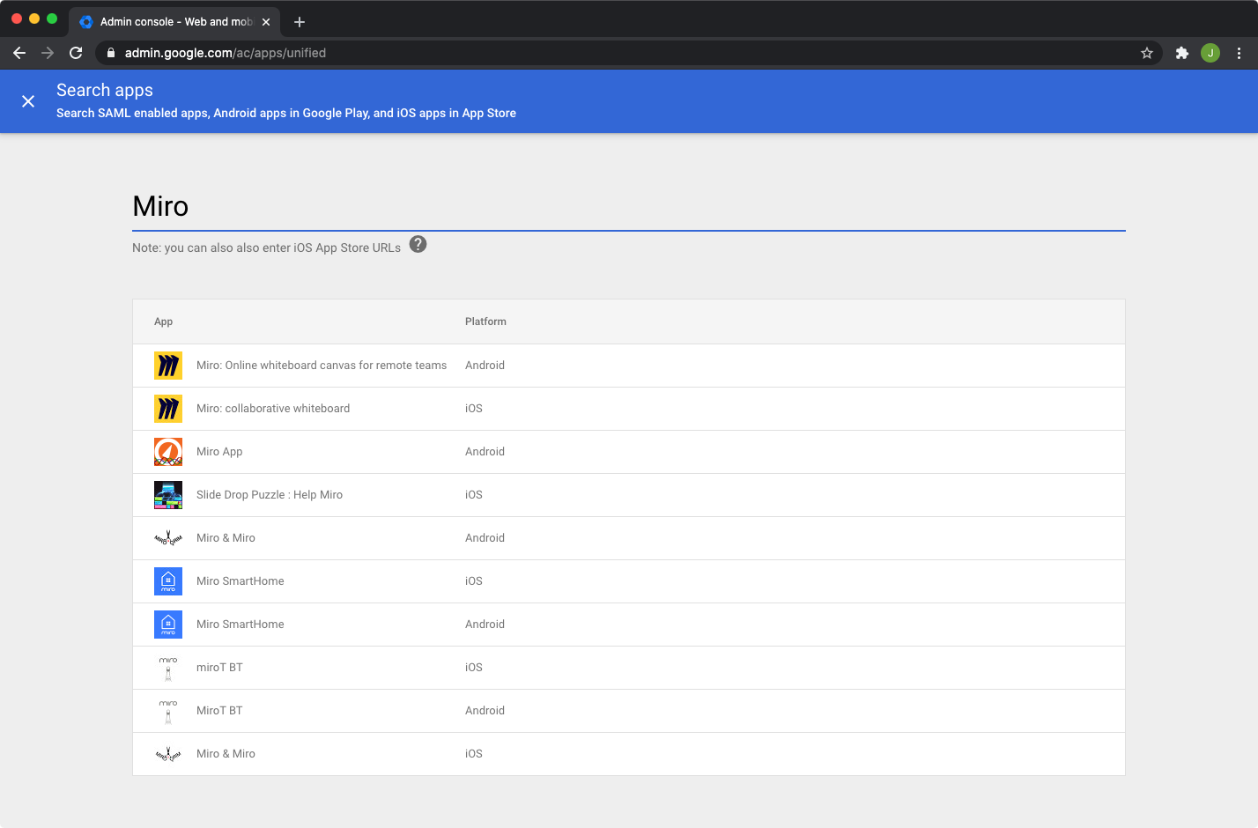Click the Miro App orange icon
1258x828 pixels.
click(x=168, y=452)
